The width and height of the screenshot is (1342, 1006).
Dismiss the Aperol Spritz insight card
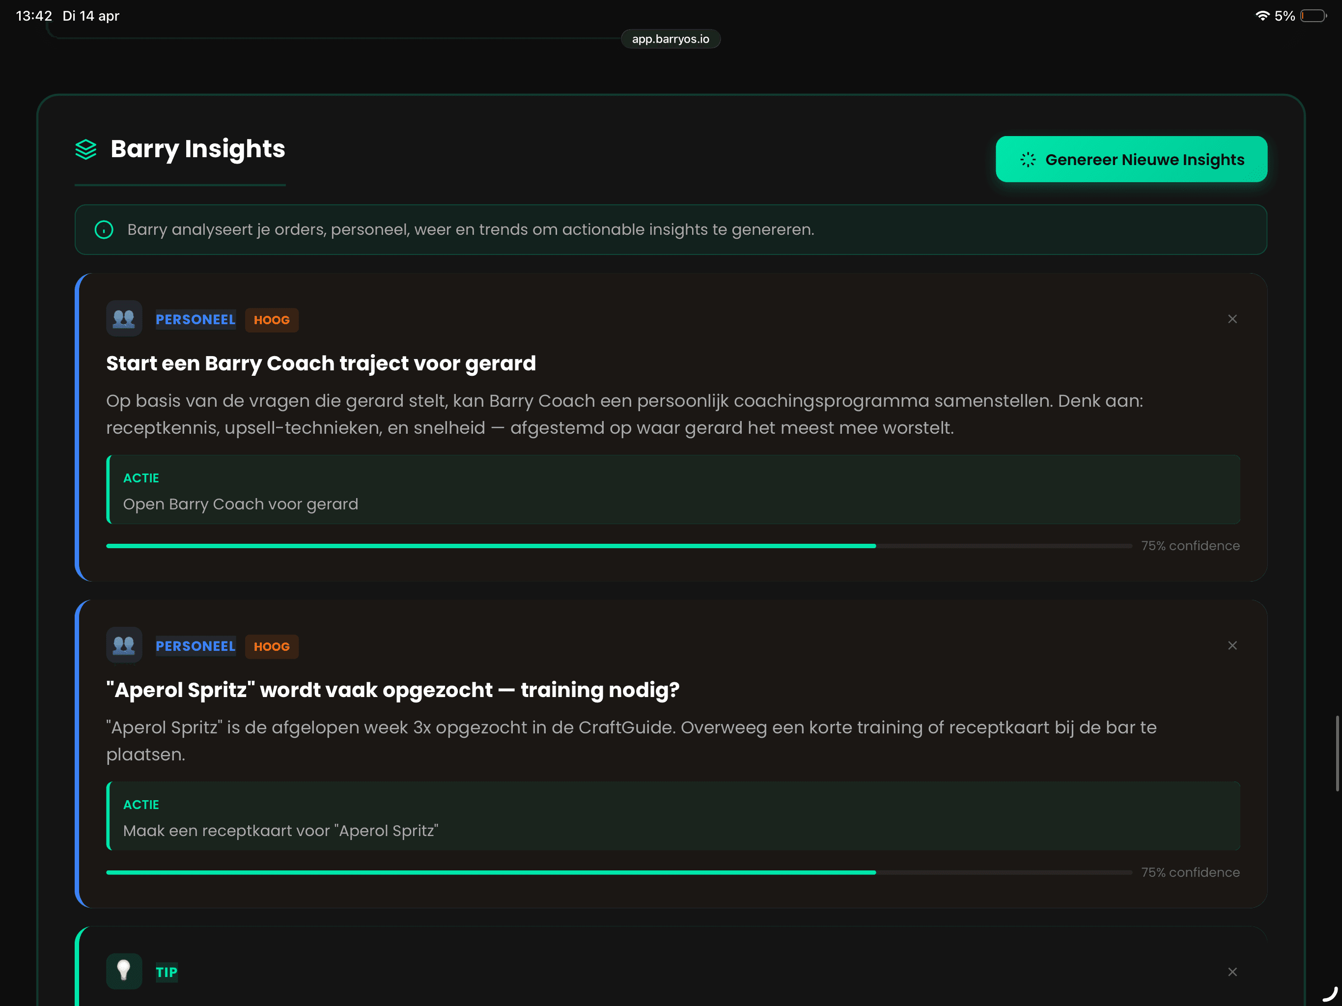pos(1231,645)
